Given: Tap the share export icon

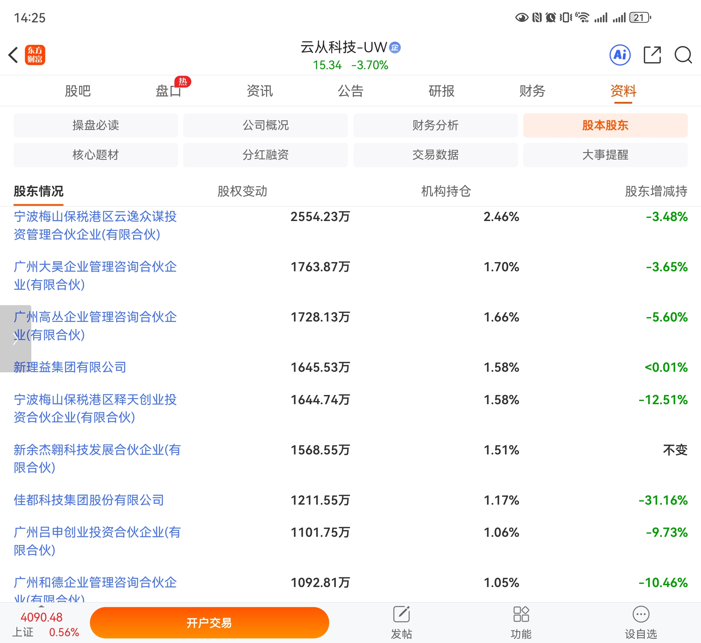Looking at the screenshot, I should tap(652, 55).
